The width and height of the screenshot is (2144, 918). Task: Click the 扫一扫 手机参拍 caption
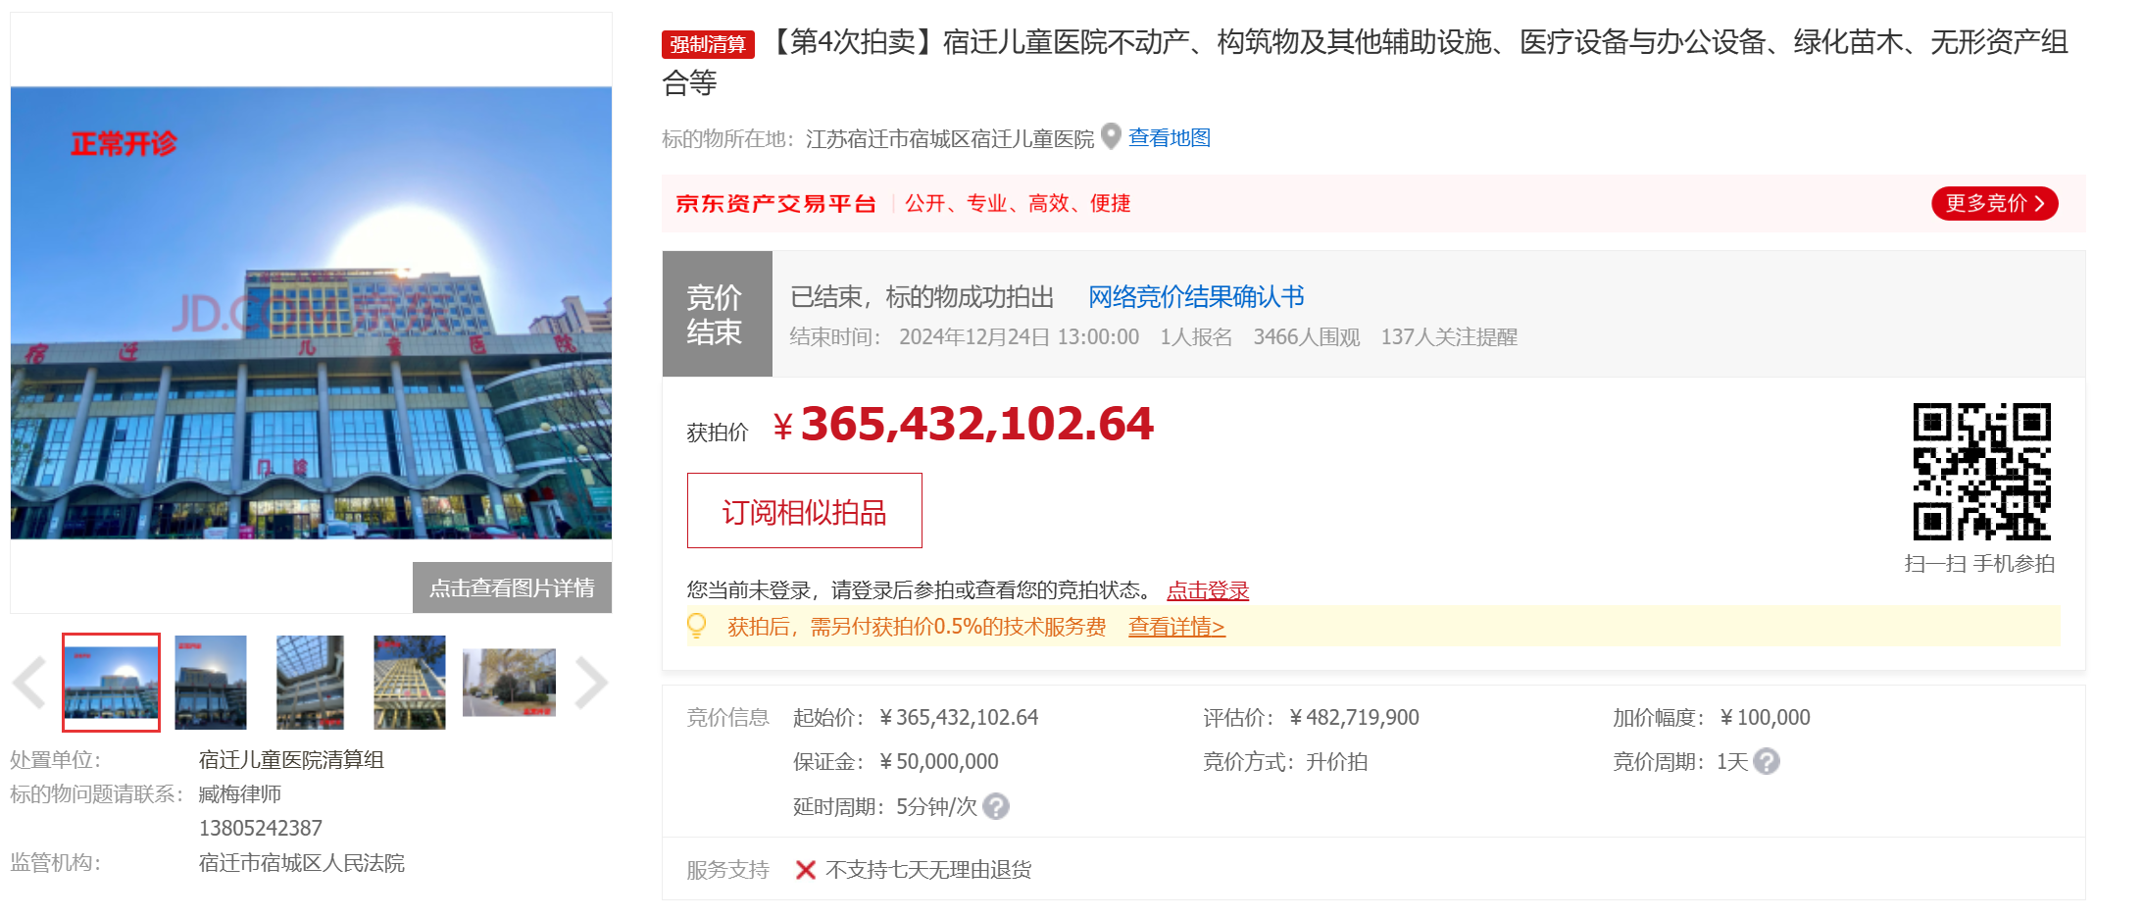[1980, 564]
